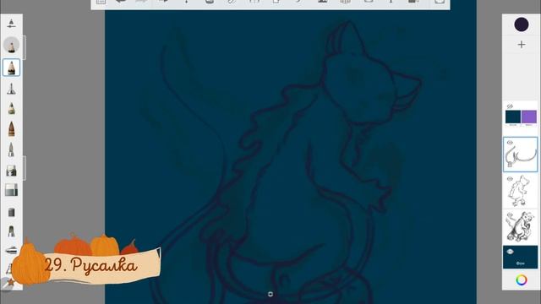Add a new layer with plus
541x304 pixels.
click(522, 45)
